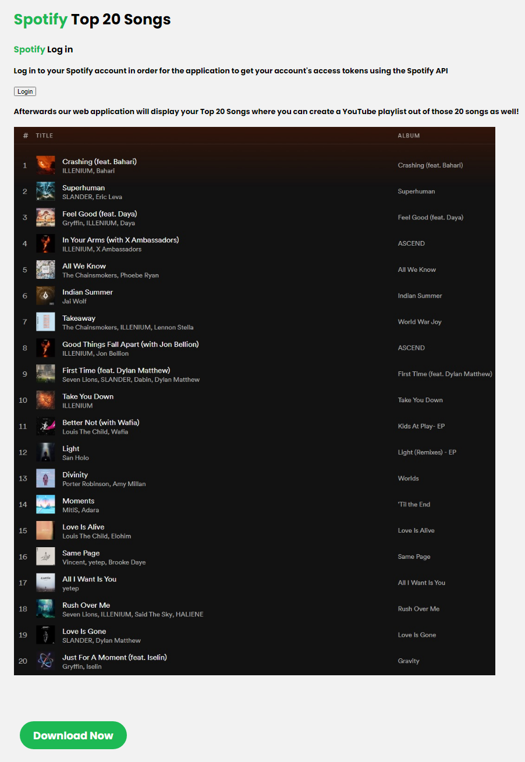Click the green Download Now button

tap(73, 735)
